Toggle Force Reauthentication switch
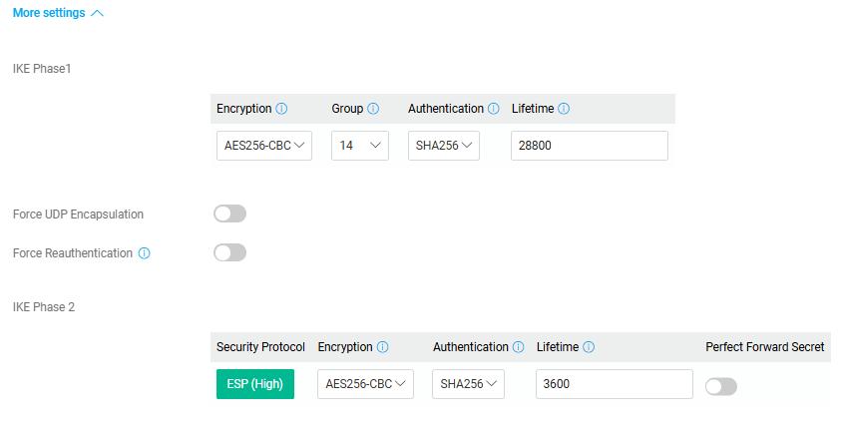This screenshot has width=843, height=432. coord(229,253)
